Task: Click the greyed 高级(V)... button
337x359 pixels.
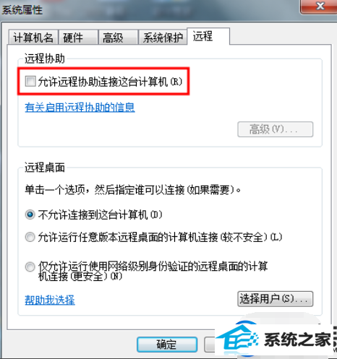Action: 276,129
